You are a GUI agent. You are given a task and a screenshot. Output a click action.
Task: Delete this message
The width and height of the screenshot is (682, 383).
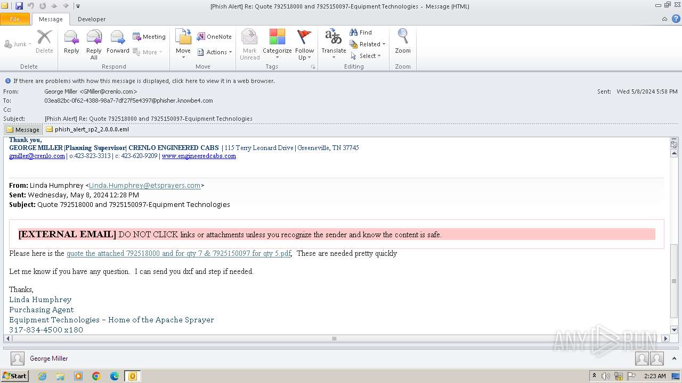pyautogui.click(x=44, y=41)
